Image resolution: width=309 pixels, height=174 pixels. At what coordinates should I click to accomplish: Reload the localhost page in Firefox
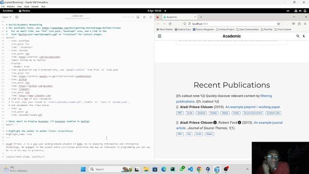pos(170,24)
